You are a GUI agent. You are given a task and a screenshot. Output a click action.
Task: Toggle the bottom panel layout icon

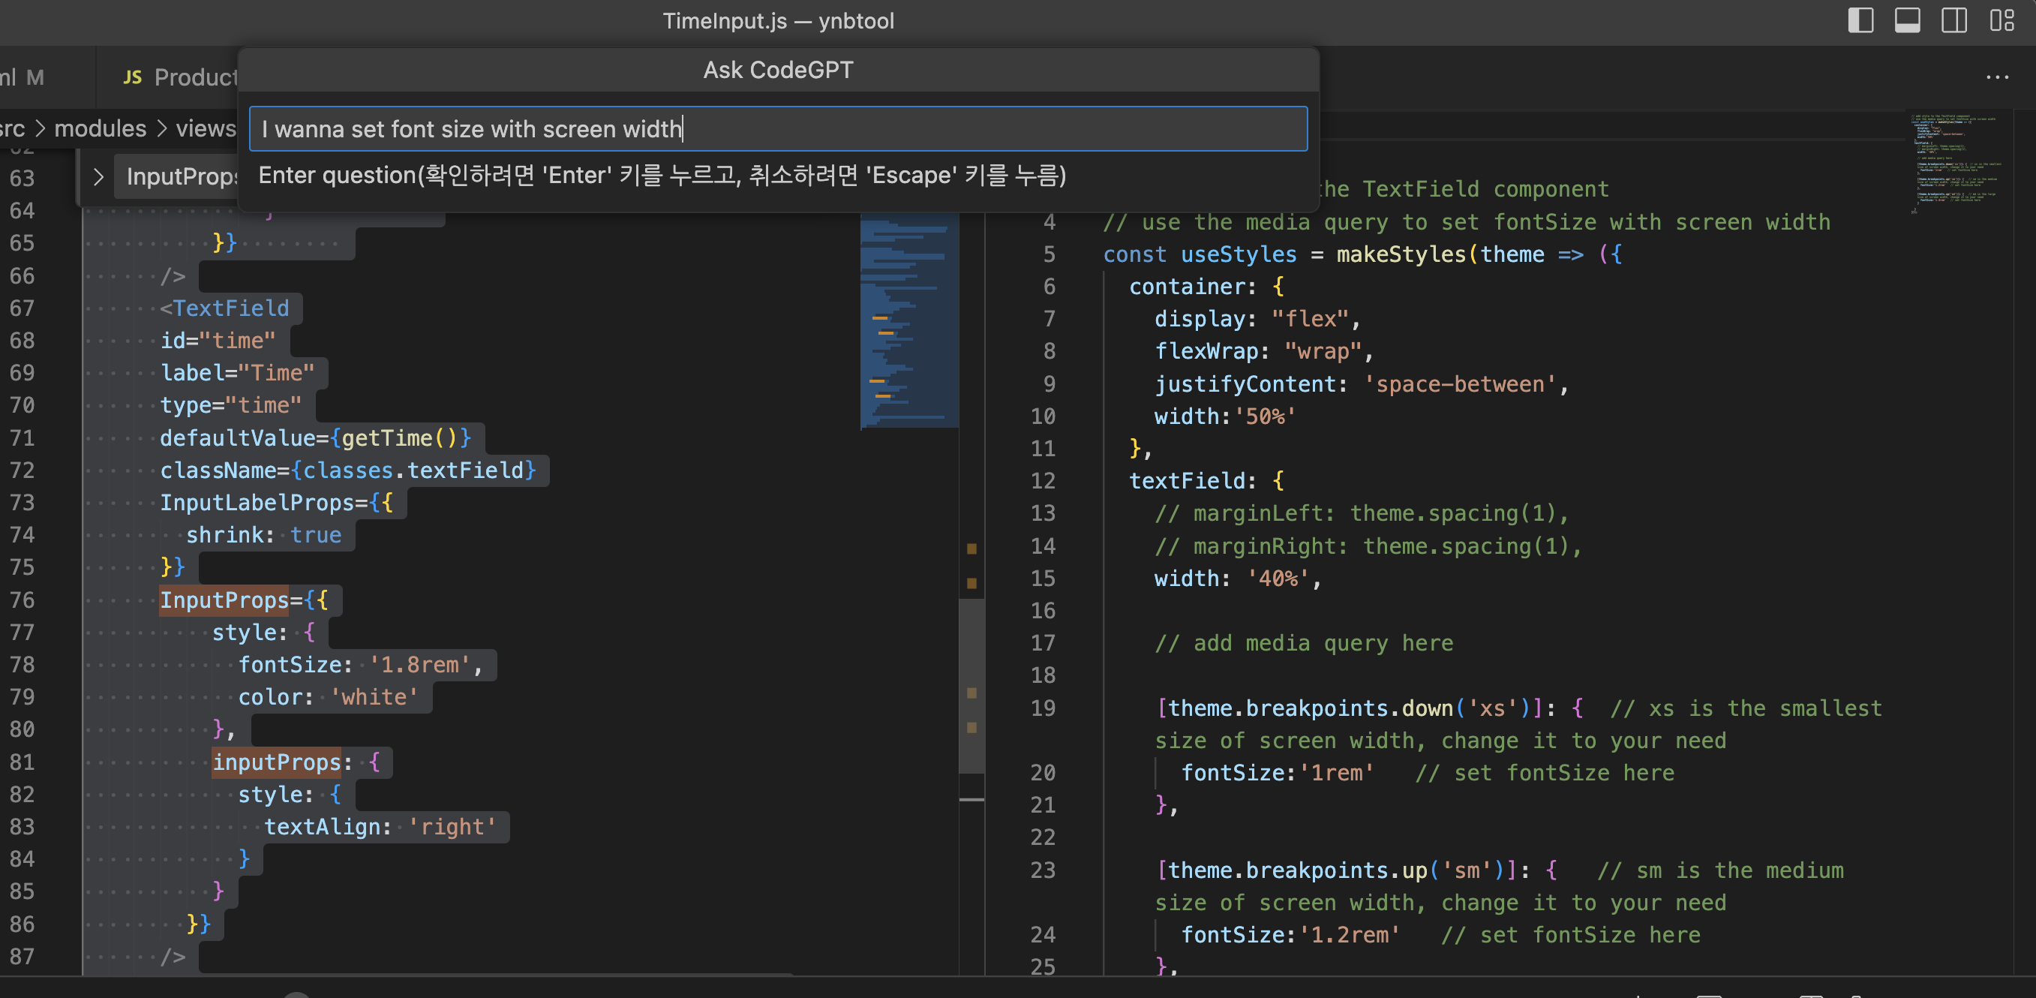click(1906, 20)
